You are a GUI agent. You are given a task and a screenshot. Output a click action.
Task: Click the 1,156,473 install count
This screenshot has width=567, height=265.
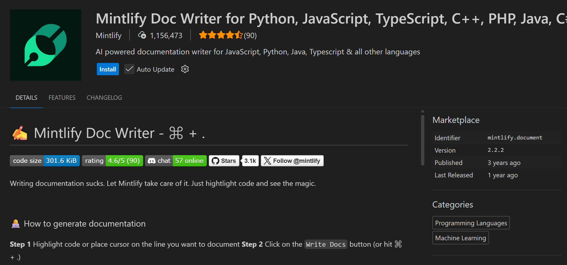pyautogui.click(x=166, y=36)
